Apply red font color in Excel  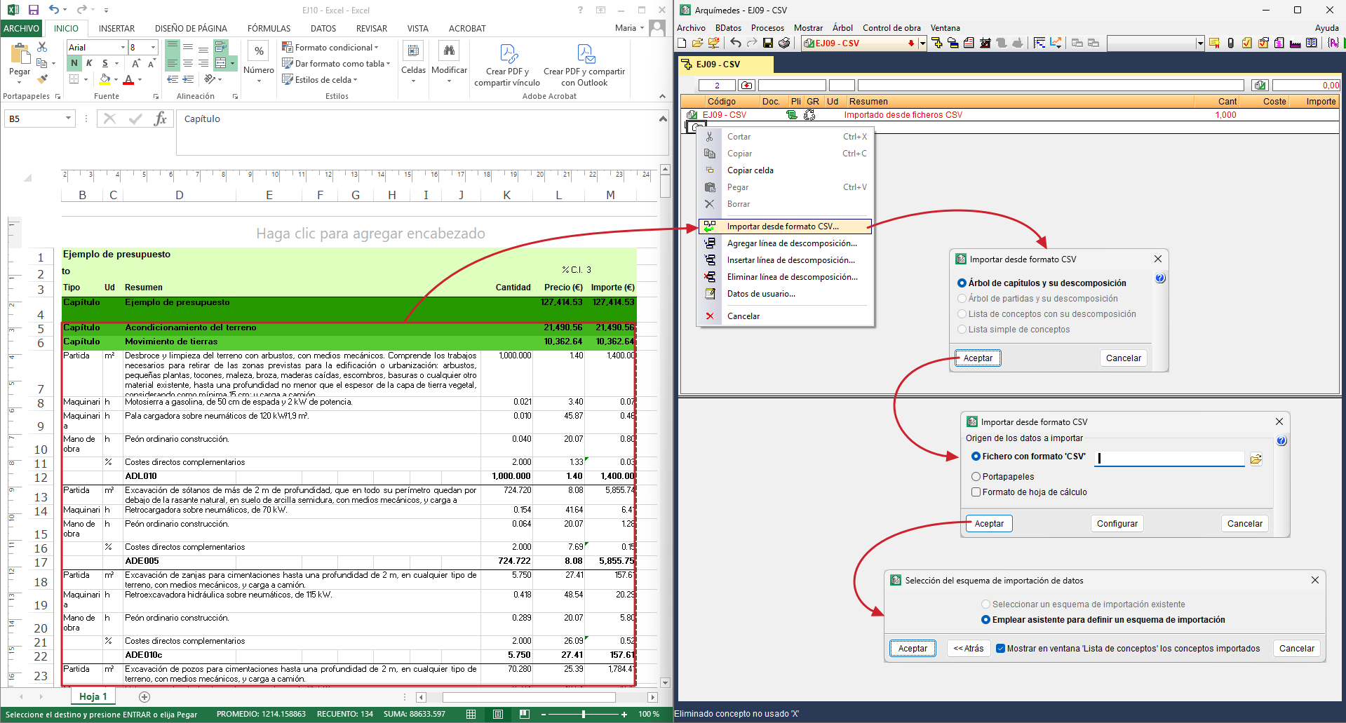[128, 79]
